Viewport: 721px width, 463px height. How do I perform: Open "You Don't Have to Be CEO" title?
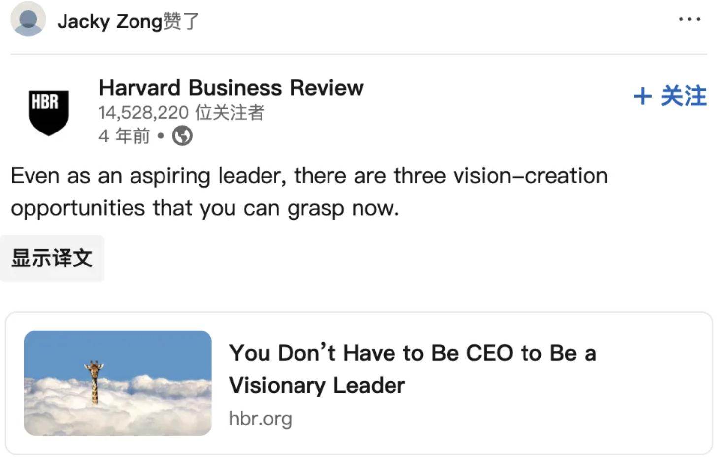click(x=412, y=353)
